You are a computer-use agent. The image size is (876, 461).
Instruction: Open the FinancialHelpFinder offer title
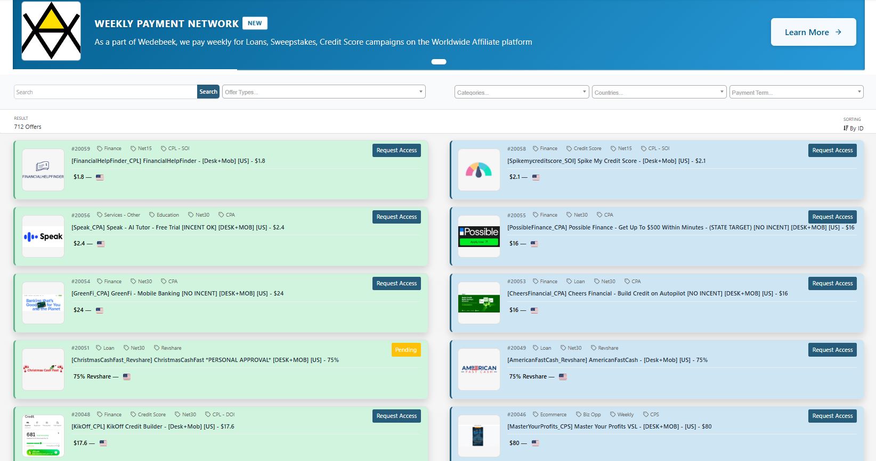[168, 161]
